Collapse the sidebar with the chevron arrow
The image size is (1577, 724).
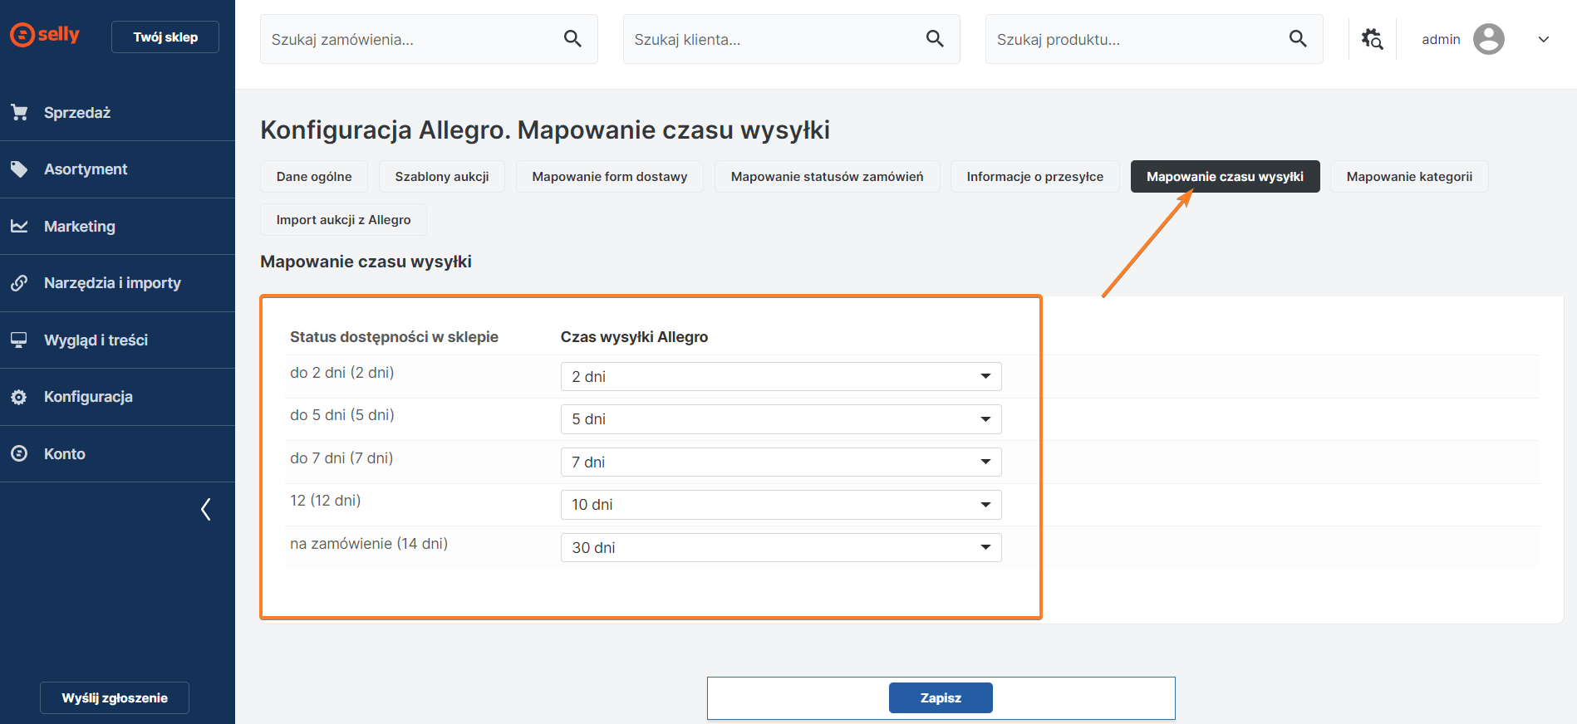pyautogui.click(x=206, y=509)
